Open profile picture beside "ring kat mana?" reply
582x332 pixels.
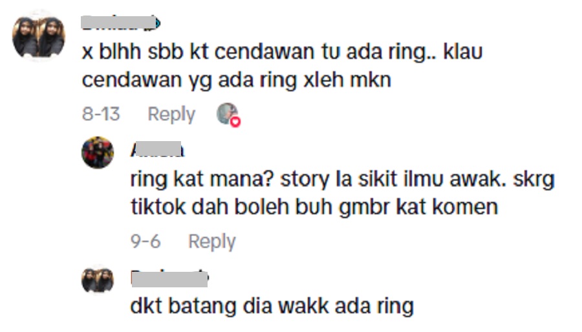[98, 152]
